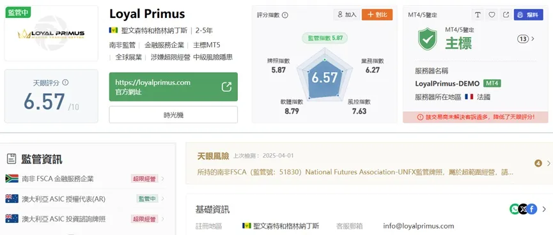Image resolution: width=553 pixels, height=235 pixels.
Task: Open the FSCA 51830 risk description text
Action: click(x=355, y=172)
